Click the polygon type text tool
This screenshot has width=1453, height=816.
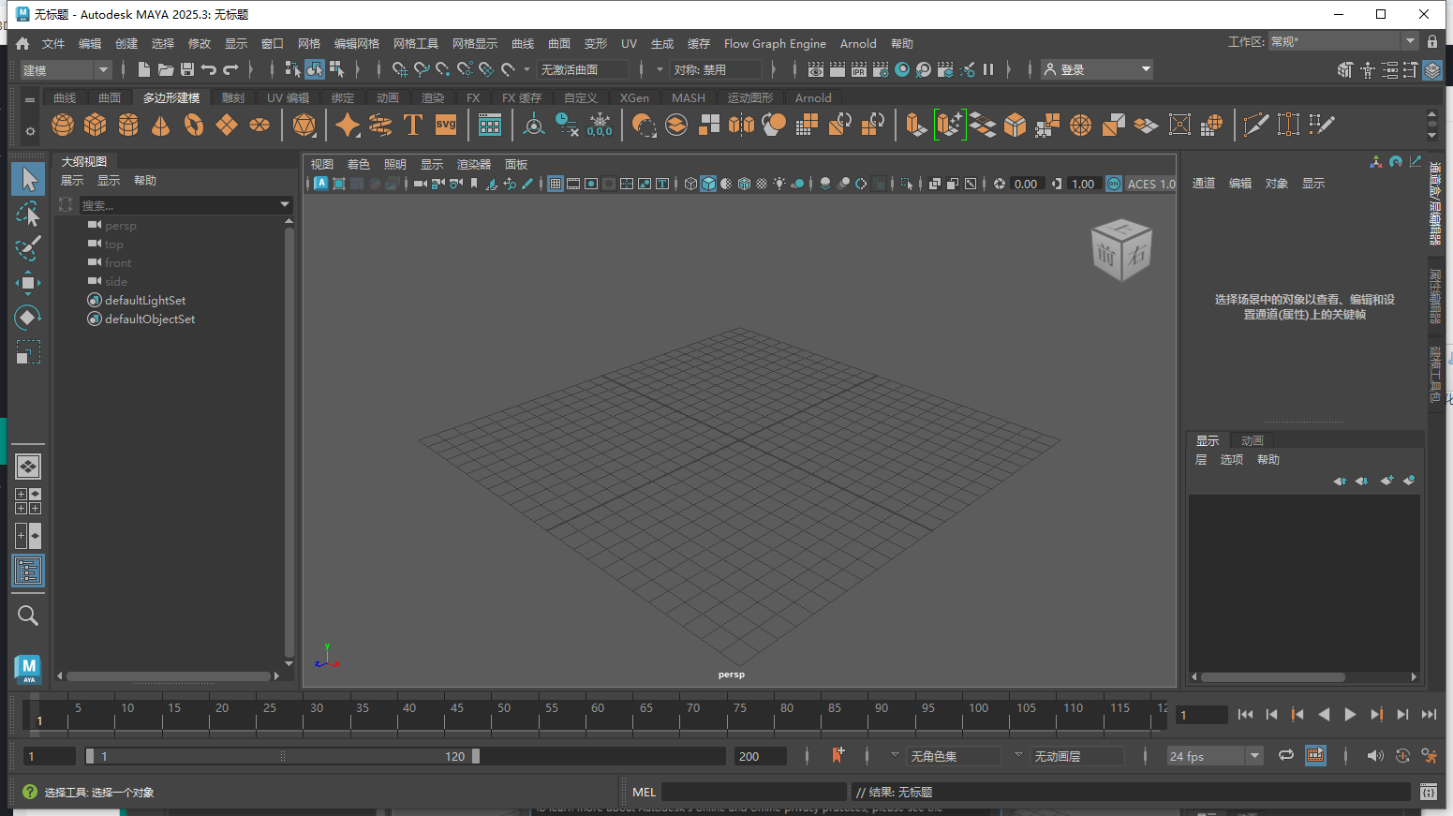click(412, 125)
